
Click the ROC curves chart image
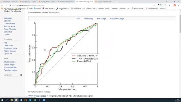[63, 56]
